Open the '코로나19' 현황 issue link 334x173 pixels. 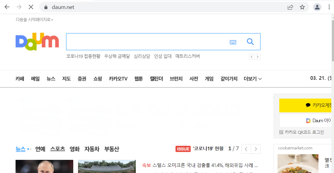208,148
